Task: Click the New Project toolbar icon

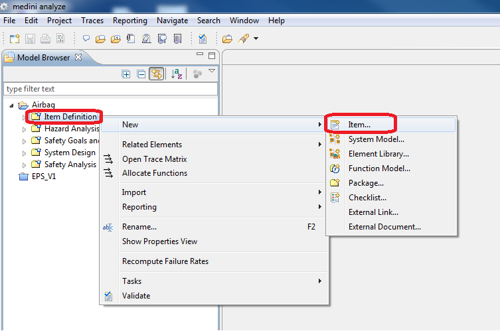Action: [x=15, y=39]
